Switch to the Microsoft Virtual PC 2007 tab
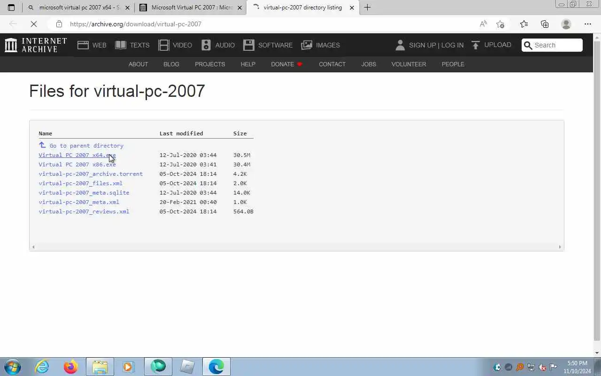Viewport: 601px width, 376px height. (191, 8)
